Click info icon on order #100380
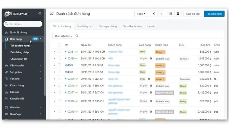The image size is (229, 128). [151, 58]
